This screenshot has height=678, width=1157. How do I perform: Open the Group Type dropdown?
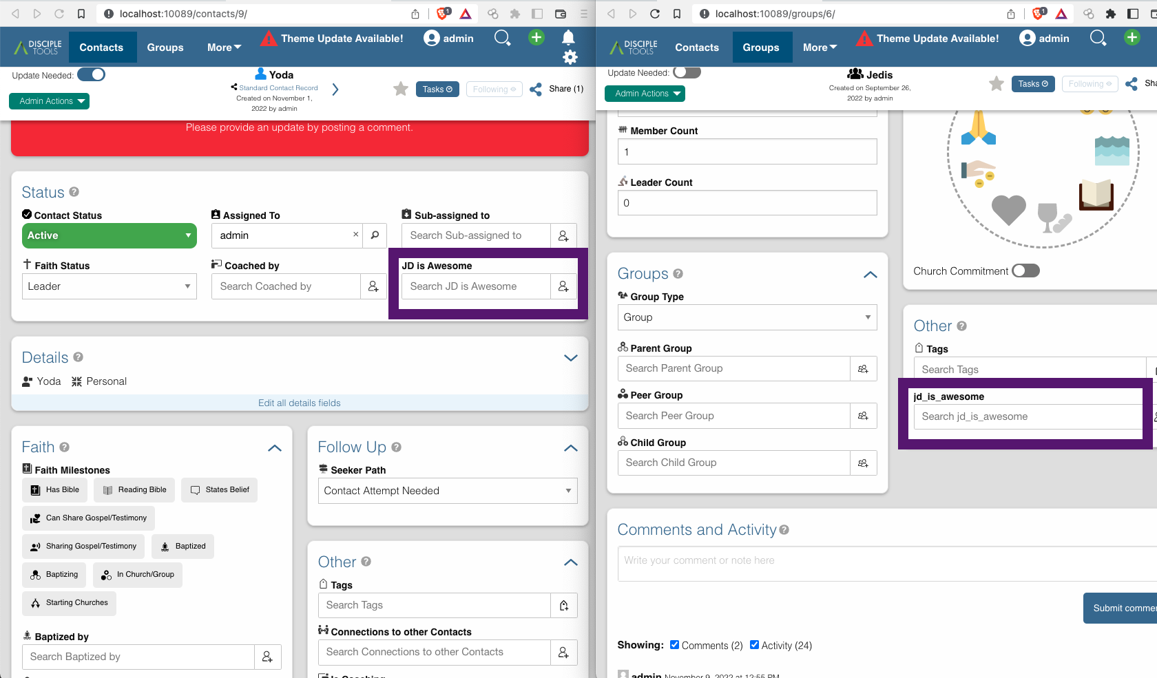pyautogui.click(x=747, y=317)
